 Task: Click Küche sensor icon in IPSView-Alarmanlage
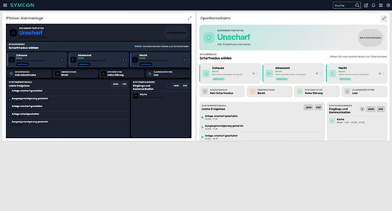[136, 96]
